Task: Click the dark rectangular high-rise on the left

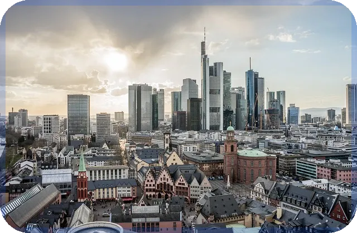Action: pyautogui.click(x=79, y=116)
